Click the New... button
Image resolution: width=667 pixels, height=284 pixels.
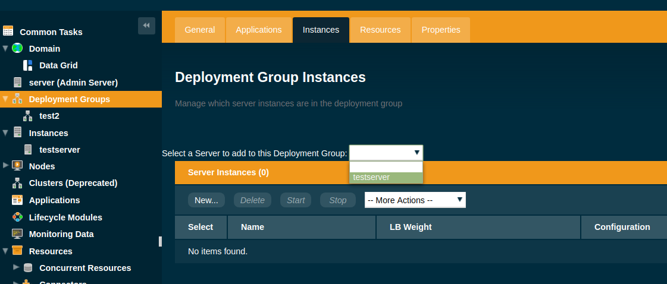point(206,200)
